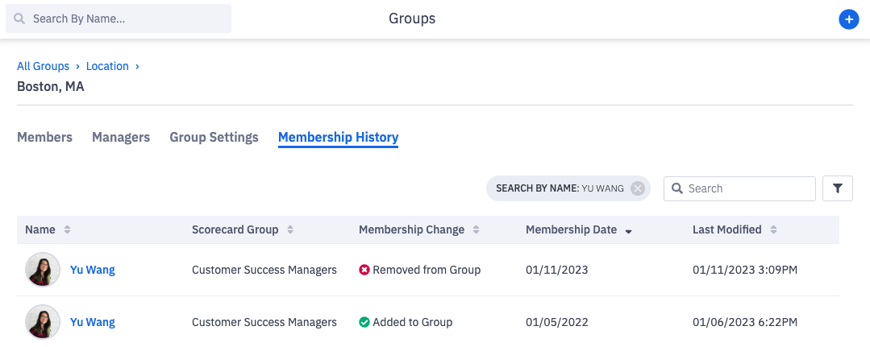Open Yu Wang link in Removed row
The width and height of the screenshot is (870, 347).
point(93,270)
